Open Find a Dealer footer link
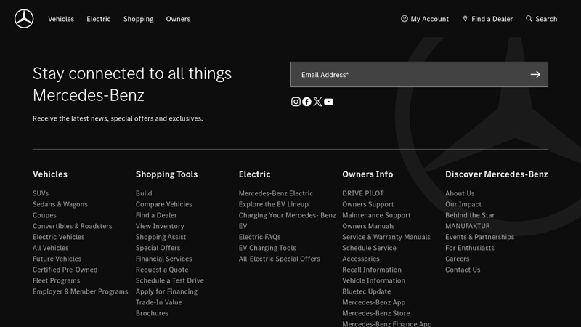This screenshot has height=327, width=581. (x=156, y=215)
